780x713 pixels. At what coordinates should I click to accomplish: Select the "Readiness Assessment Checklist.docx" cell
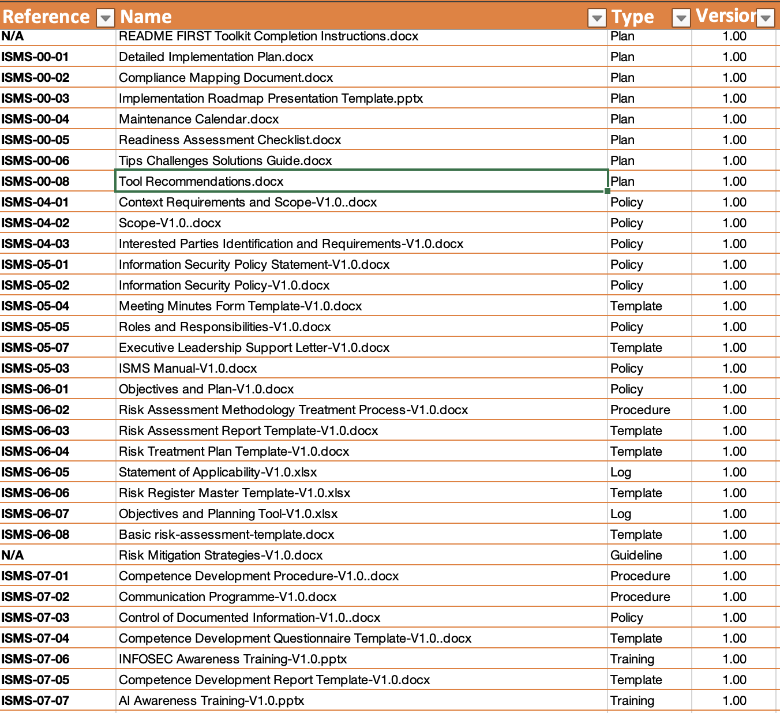pos(362,140)
